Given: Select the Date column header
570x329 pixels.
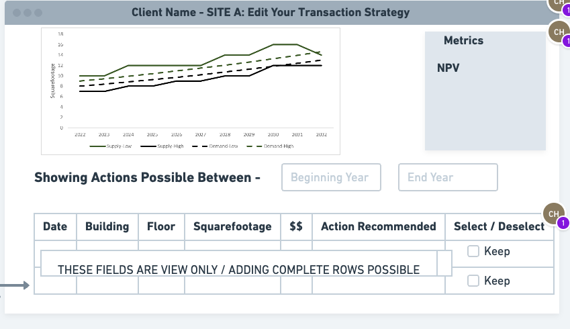Looking at the screenshot, I should click(55, 226).
